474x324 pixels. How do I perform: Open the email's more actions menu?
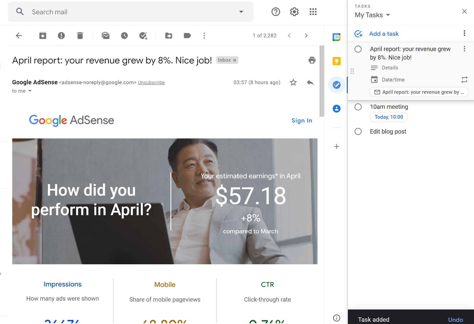pyautogui.click(x=204, y=36)
